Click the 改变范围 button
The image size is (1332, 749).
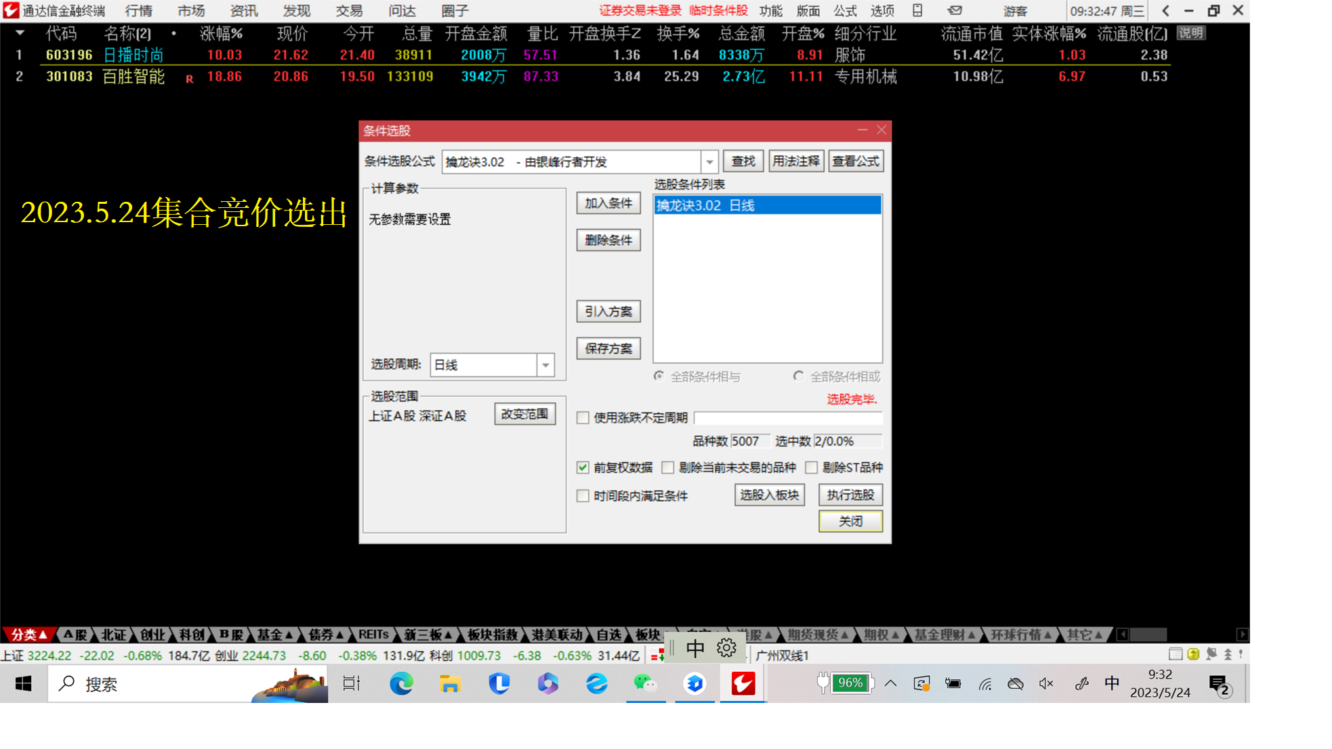coord(524,414)
